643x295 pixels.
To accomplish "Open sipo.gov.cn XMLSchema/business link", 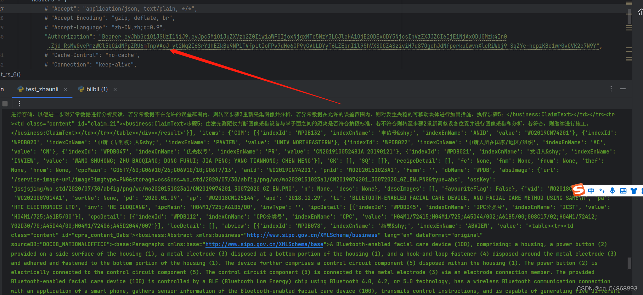I will [x=312, y=235].
